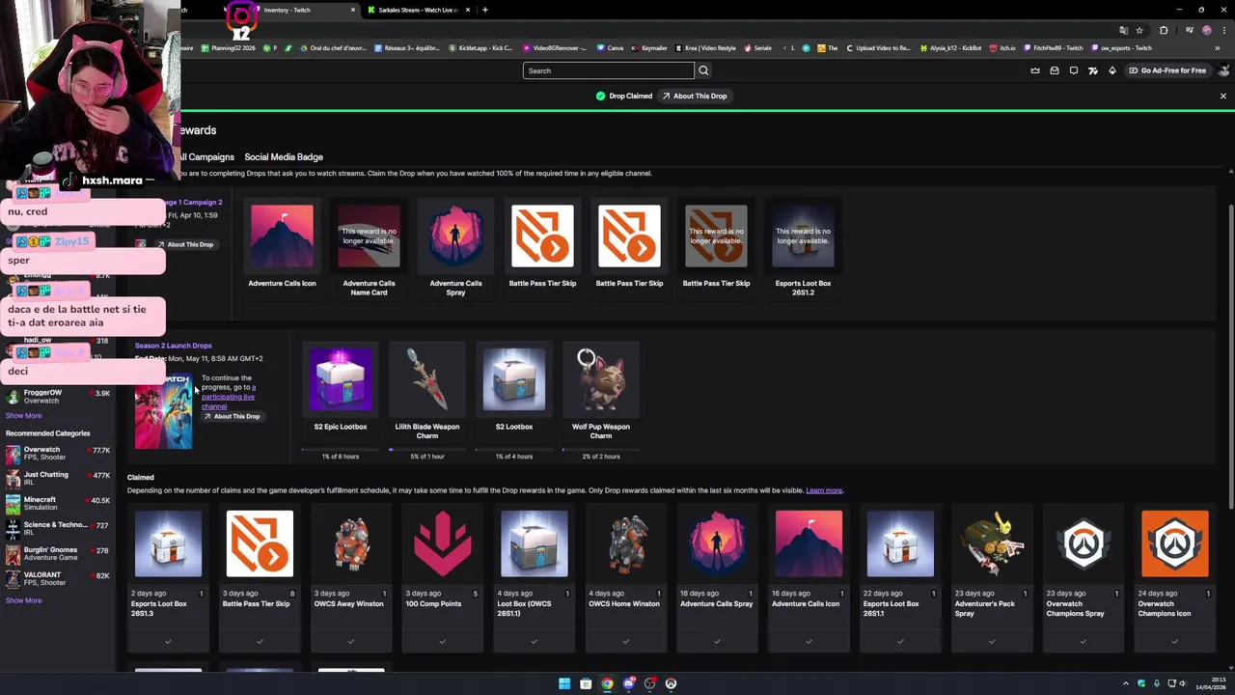Image resolution: width=1235 pixels, height=695 pixels.
Task: Open claimed Battle Pass Tier Skip item
Action: click(x=260, y=543)
